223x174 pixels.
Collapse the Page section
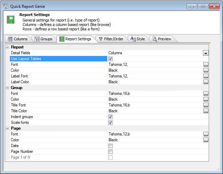(x=7, y=128)
